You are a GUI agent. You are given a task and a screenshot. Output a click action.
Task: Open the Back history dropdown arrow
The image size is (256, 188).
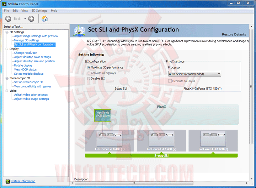click(x=25, y=19)
